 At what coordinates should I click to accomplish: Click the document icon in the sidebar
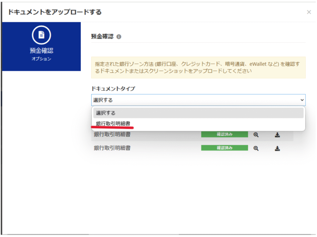click(x=41, y=36)
